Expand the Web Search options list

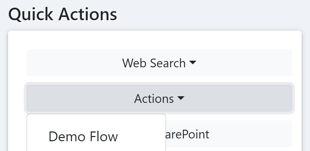click(159, 63)
